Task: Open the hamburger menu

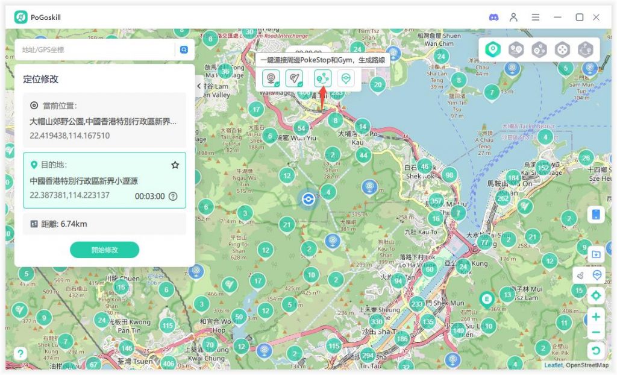Action: click(x=535, y=17)
